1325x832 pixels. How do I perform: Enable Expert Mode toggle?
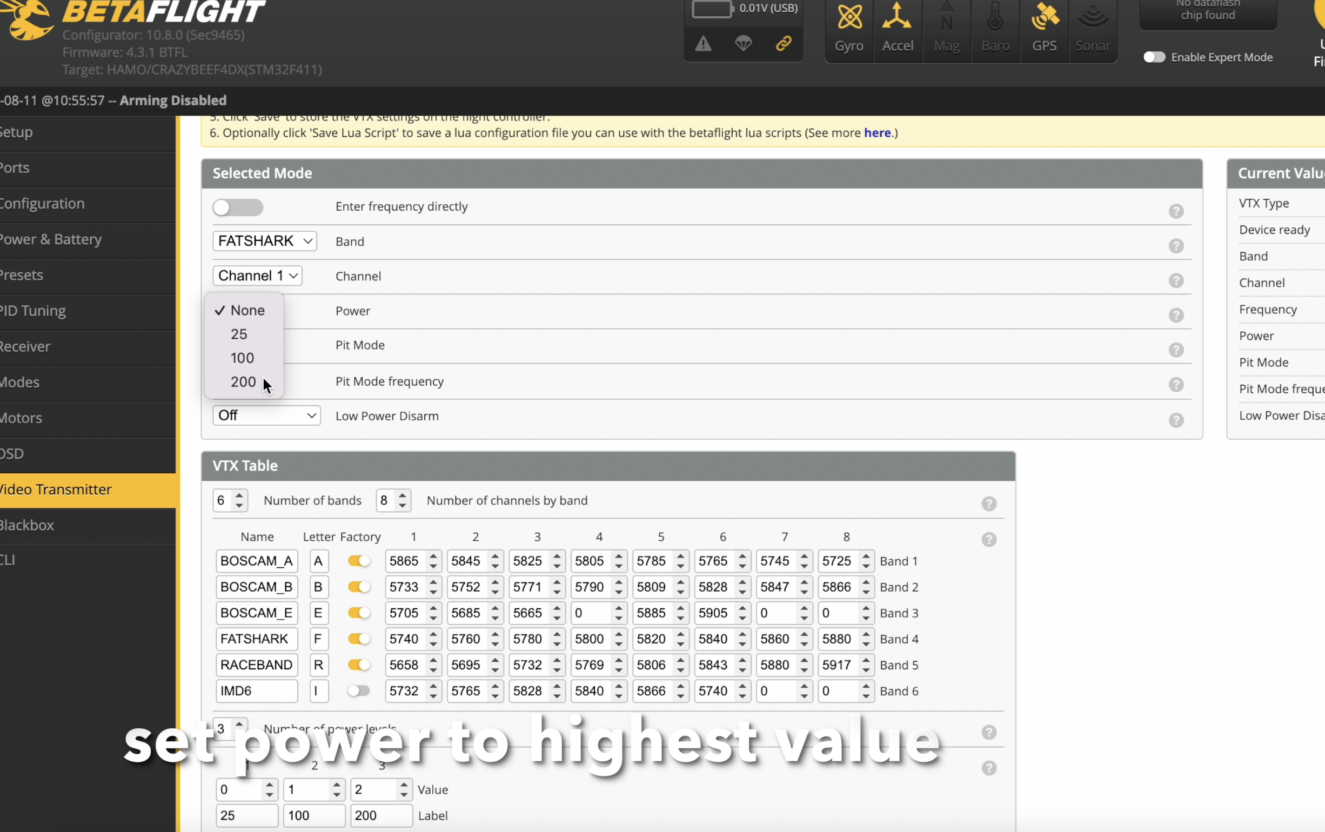click(x=1154, y=57)
